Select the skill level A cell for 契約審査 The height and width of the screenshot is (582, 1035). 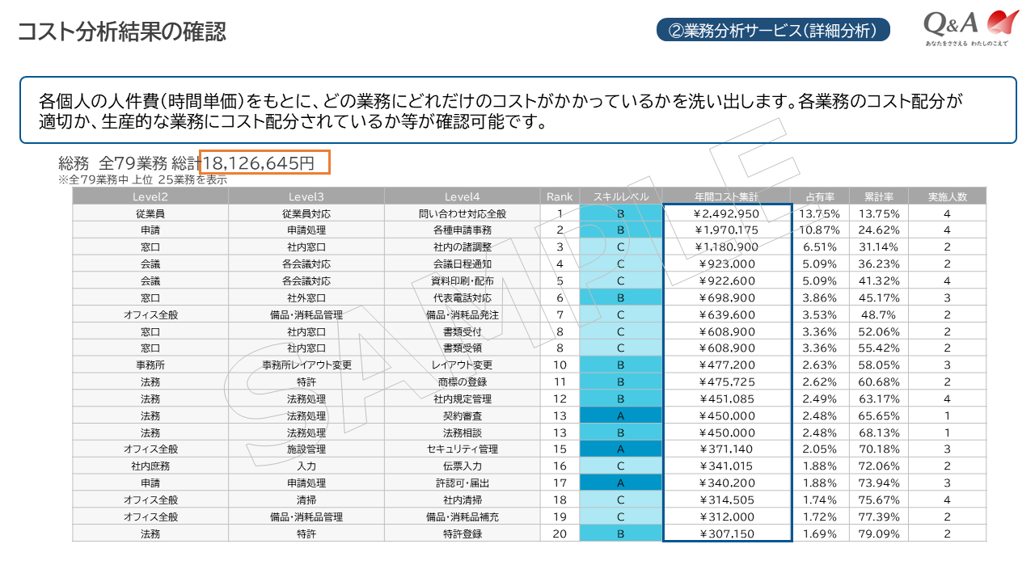[621, 415]
